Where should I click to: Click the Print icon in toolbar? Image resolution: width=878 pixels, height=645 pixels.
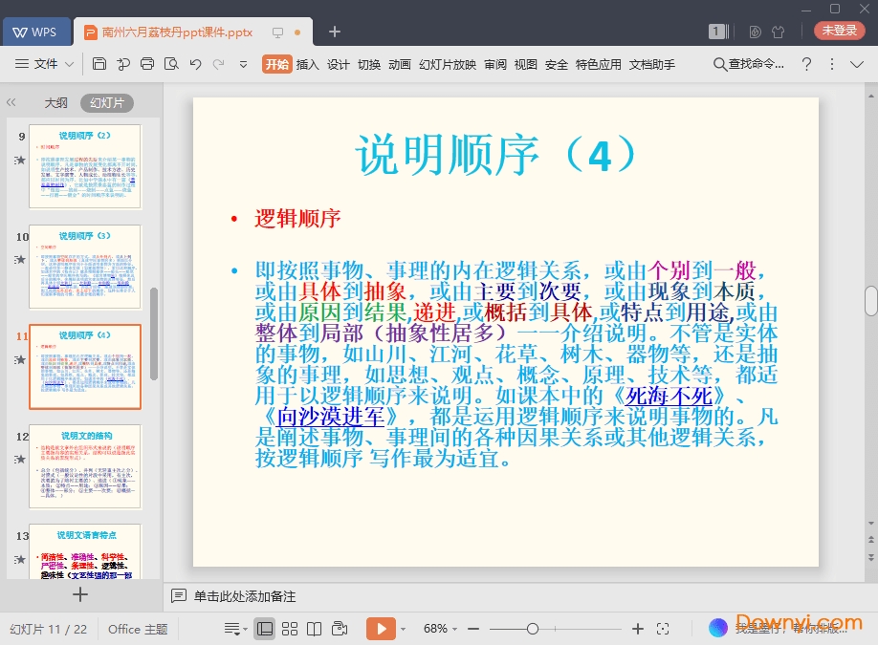click(x=147, y=64)
